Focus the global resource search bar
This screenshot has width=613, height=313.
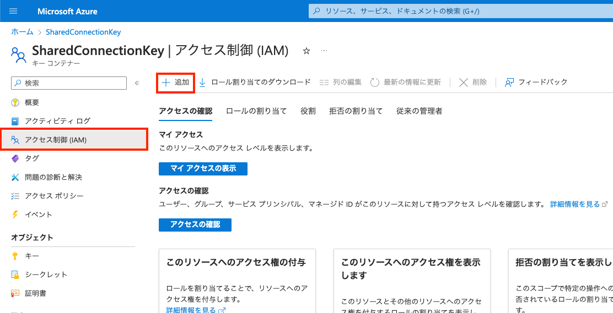(x=460, y=12)
